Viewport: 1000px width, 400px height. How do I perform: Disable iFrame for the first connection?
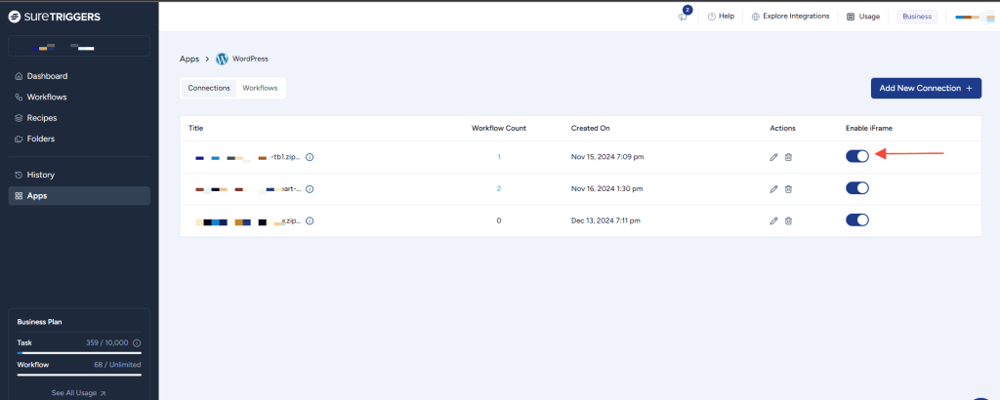coord(856,156)
